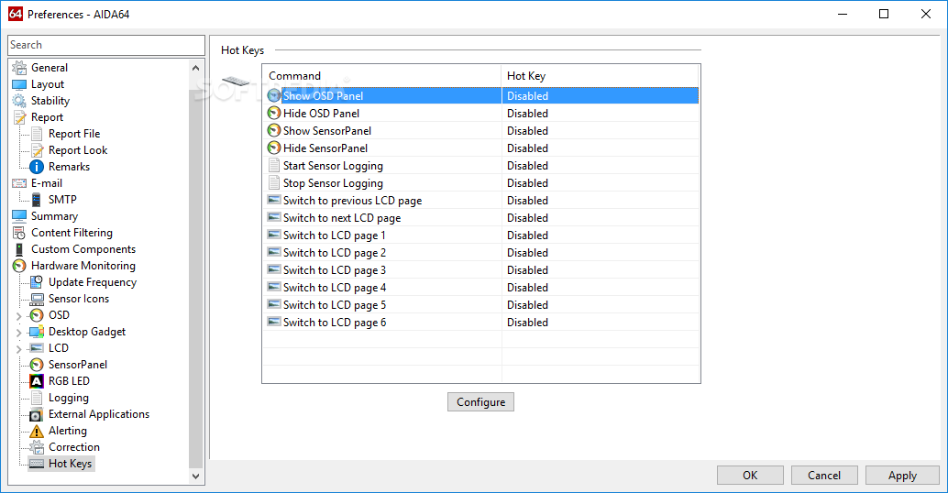Select the Show OSD Panel command row
Screen dimensions: 948x493
[481, 96]
